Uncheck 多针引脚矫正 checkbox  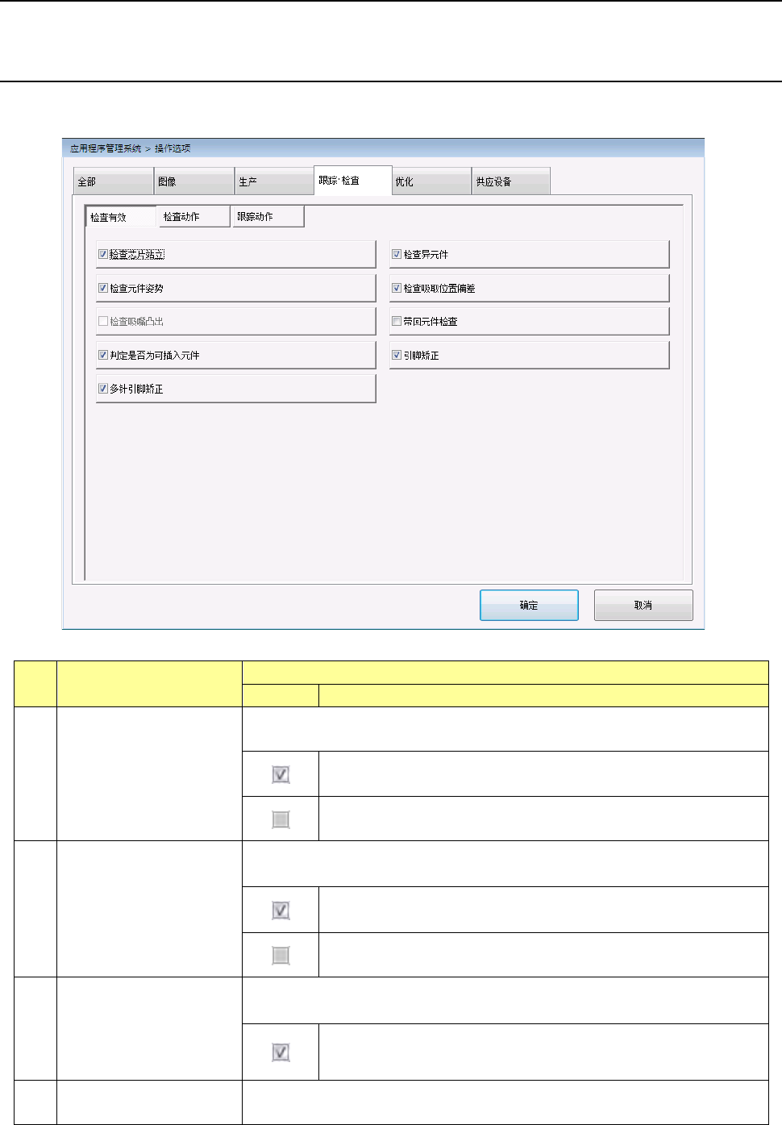click(x=103, y=389)
